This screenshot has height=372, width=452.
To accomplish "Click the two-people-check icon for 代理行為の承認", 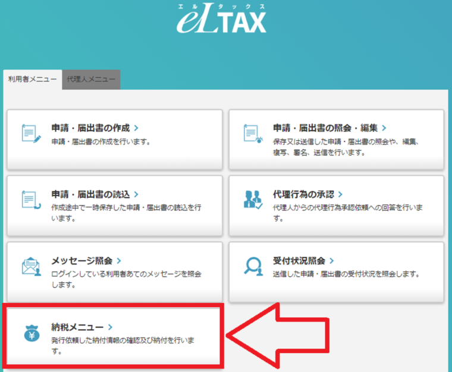I will [x=253, y=200].
